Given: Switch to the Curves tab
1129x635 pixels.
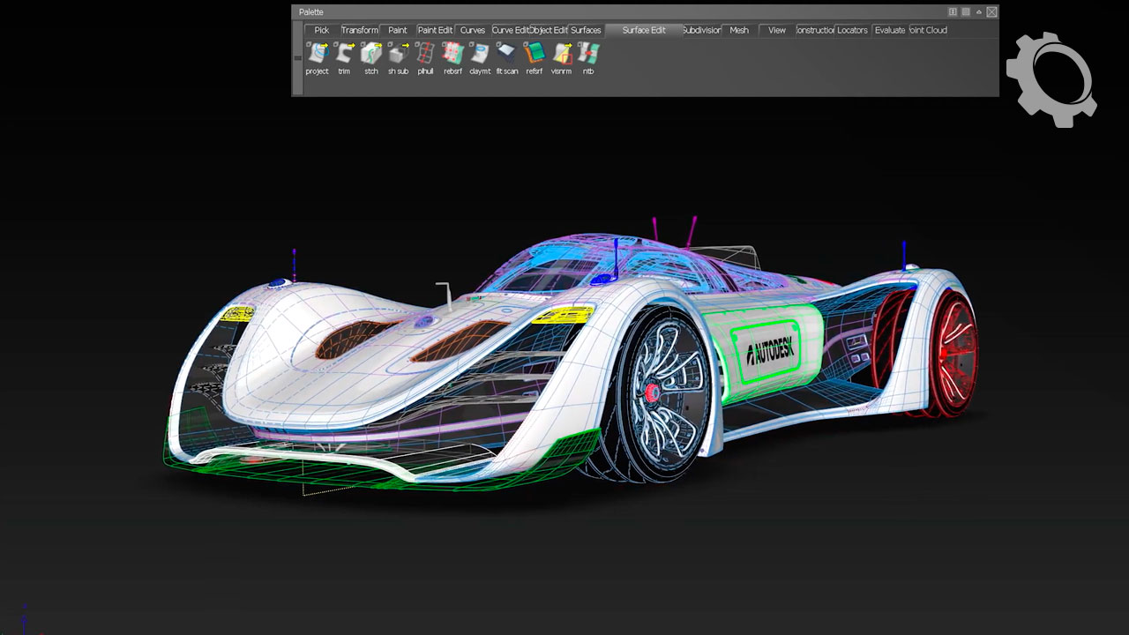Looking at the screenshot, I should pos(472,30).
